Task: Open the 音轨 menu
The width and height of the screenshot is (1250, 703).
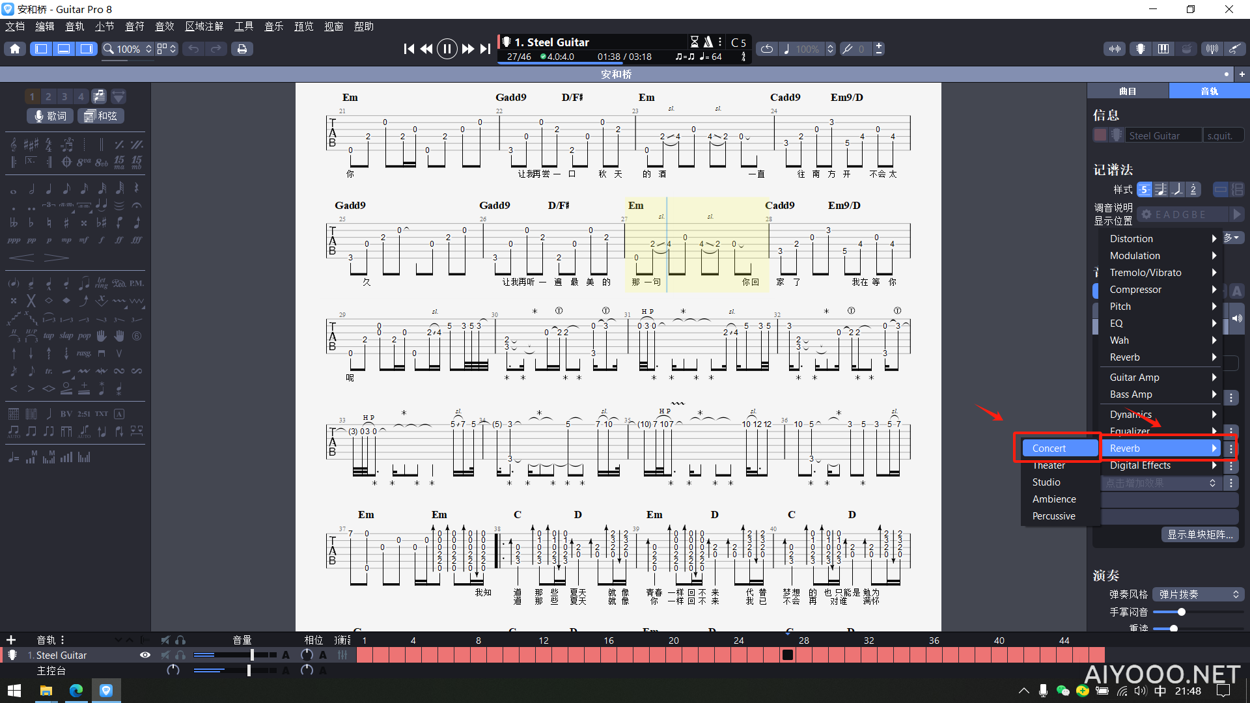Action: pos(75,27)
